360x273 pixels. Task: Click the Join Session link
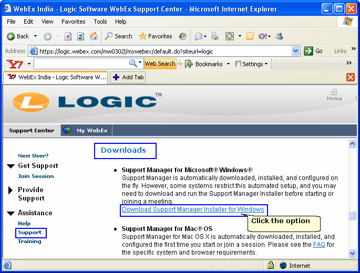pyautogui.click(x=36, y=176)
